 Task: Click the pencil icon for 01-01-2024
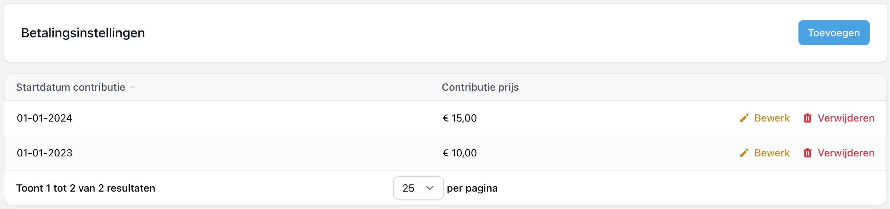[744, 118]
